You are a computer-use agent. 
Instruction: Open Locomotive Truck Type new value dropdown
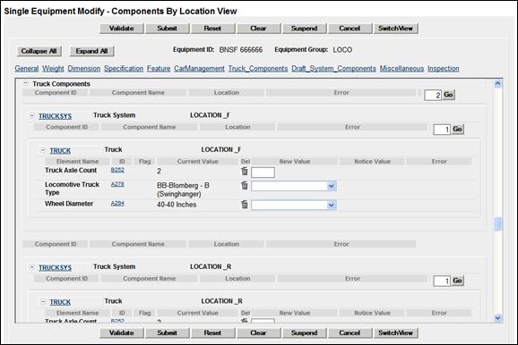point(332,186)
